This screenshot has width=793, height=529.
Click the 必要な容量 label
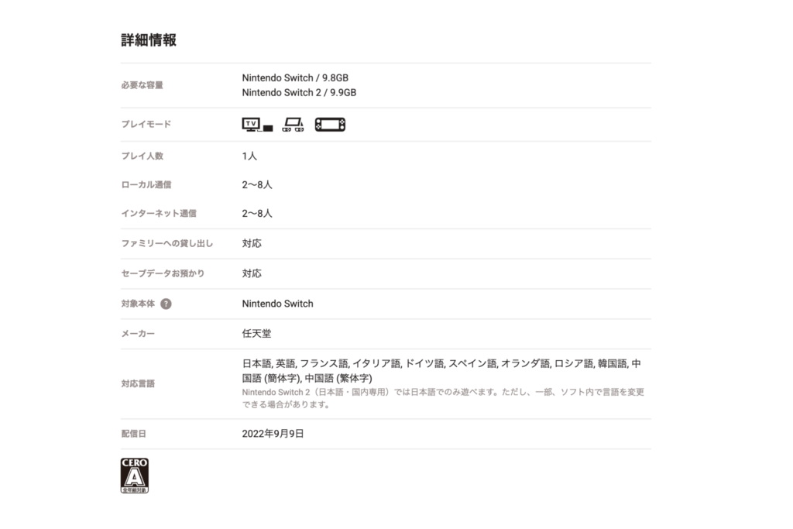pyautogui.click(x=142, y=85)
